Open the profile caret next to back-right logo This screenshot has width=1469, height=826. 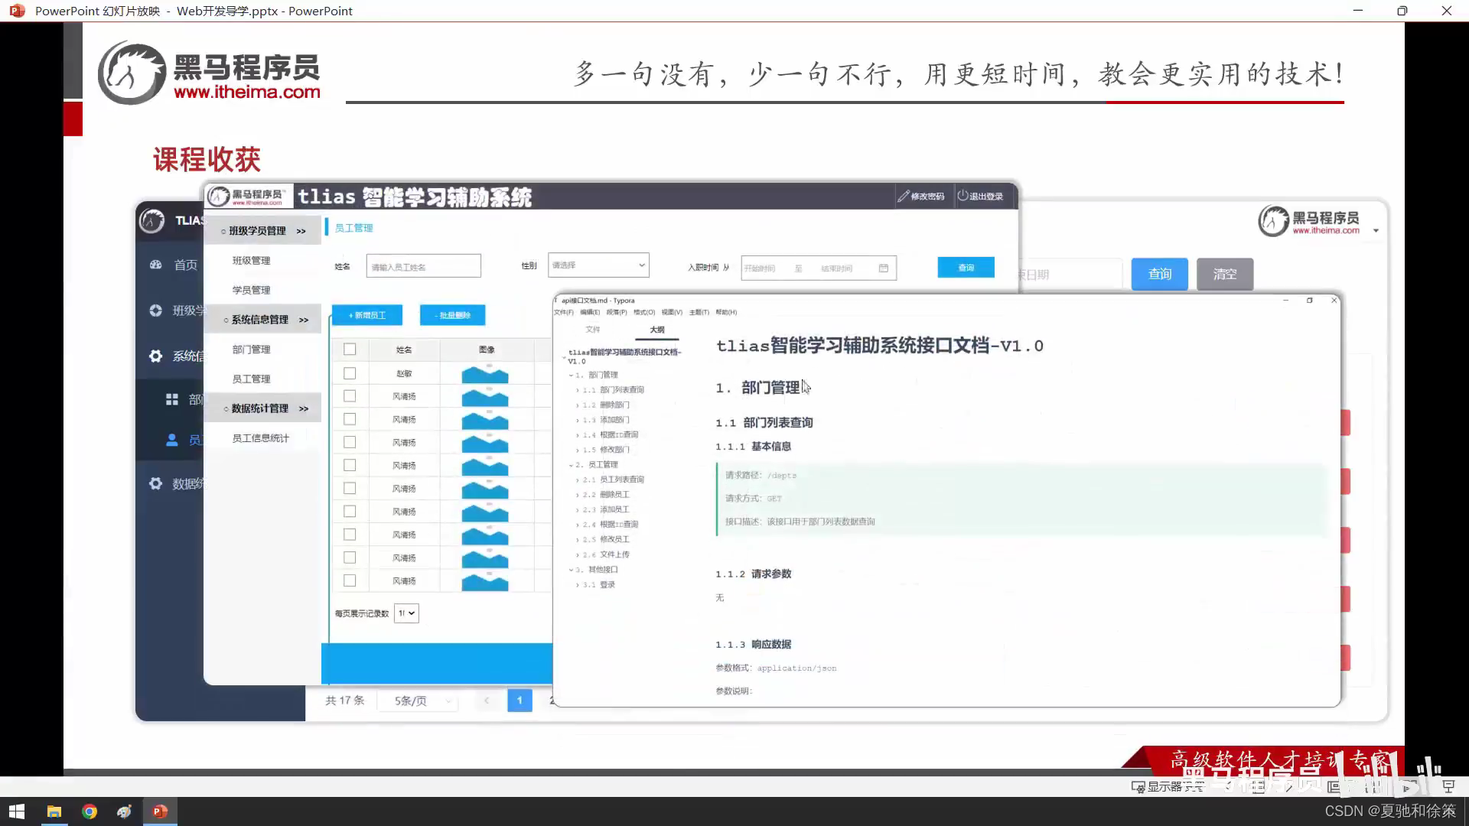tap(1376, 231)
